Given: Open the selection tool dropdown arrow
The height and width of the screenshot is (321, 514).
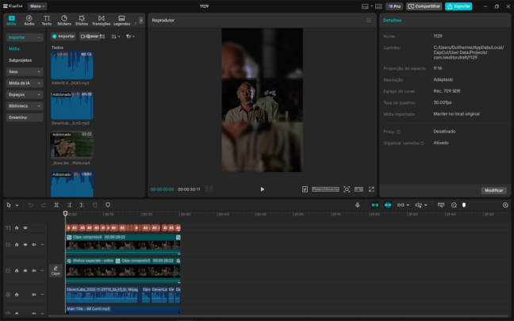Looking at the screenshot, I should tap(16, 204).
